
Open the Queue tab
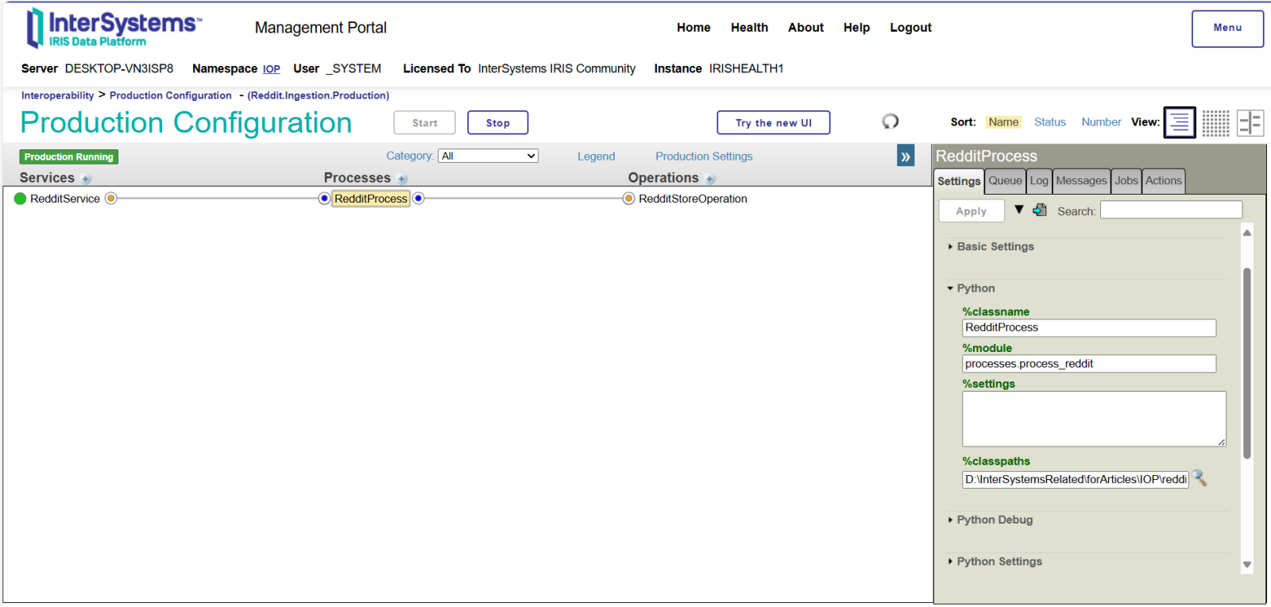pos(1005,181)
